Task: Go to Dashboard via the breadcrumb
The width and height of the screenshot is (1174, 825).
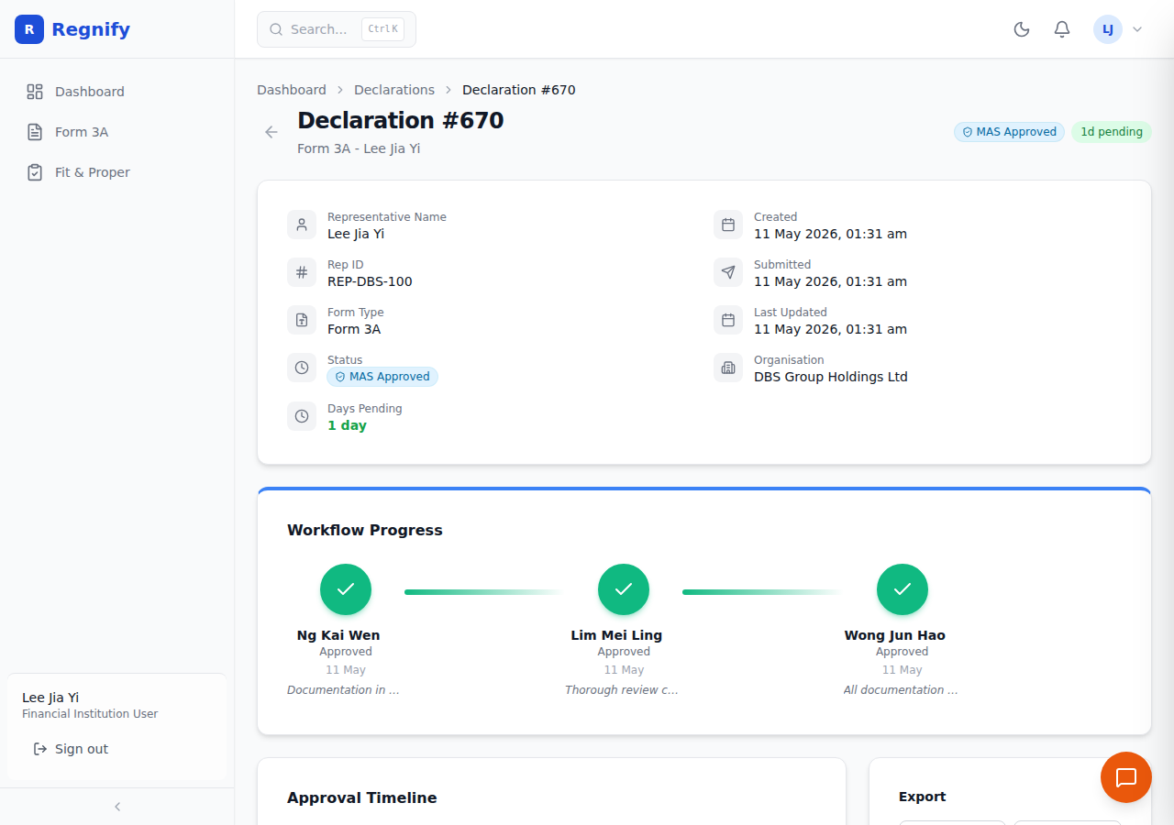Action: [292, 90]
